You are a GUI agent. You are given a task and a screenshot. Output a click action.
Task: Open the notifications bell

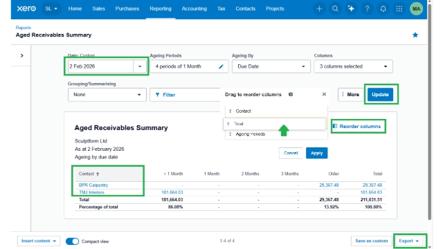coord(383,9)
